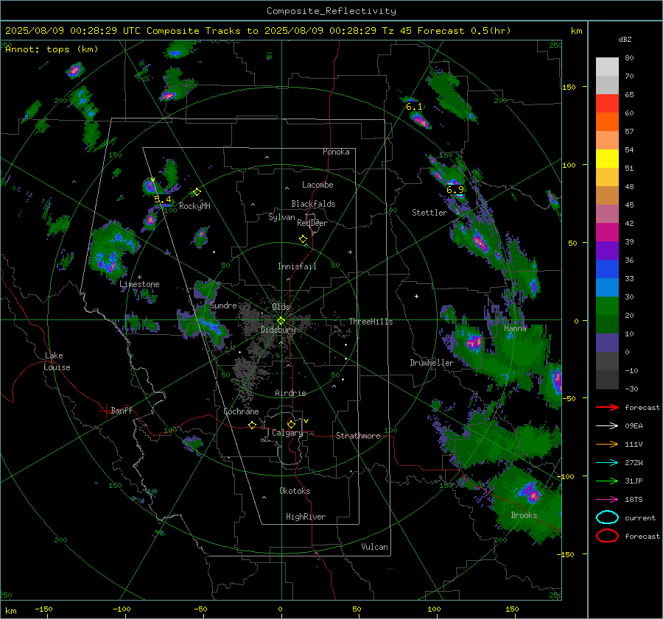Click the Vulcan city label
Viewport: 663px width, 619px height.
[375, 547]
